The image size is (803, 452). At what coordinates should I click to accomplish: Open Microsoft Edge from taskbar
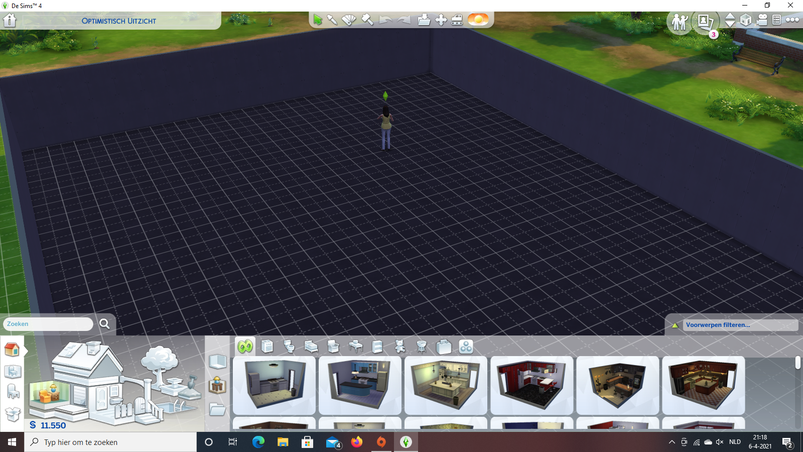(x=258, y=442)
